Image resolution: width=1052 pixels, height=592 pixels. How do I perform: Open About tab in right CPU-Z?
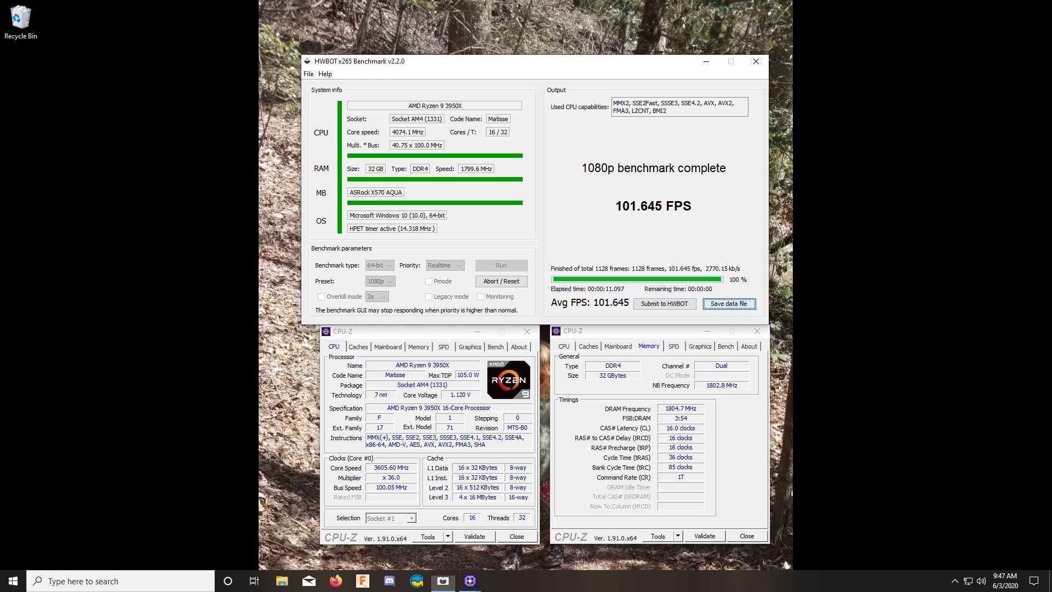pyautogui.click(x=749, y=346)
